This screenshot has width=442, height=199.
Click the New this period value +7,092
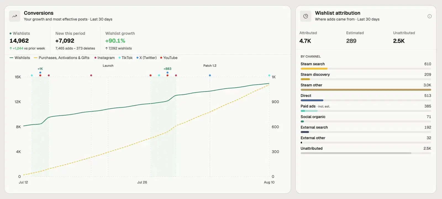(x=65, y=41)
